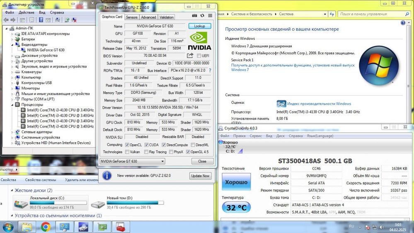Screen dimensions: 414x233
Task: Toggle Ray Tracing checkbox
Action: [x=146, y=152]
